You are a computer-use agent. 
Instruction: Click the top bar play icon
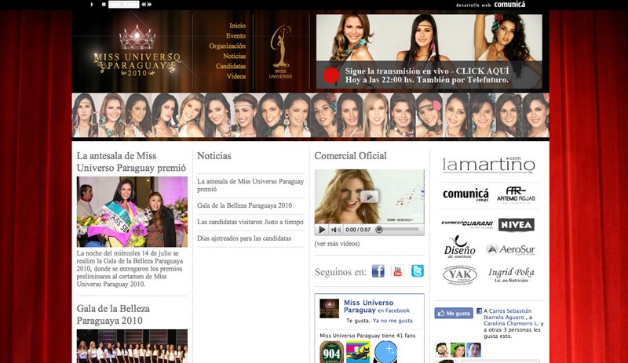click(92, 5)
